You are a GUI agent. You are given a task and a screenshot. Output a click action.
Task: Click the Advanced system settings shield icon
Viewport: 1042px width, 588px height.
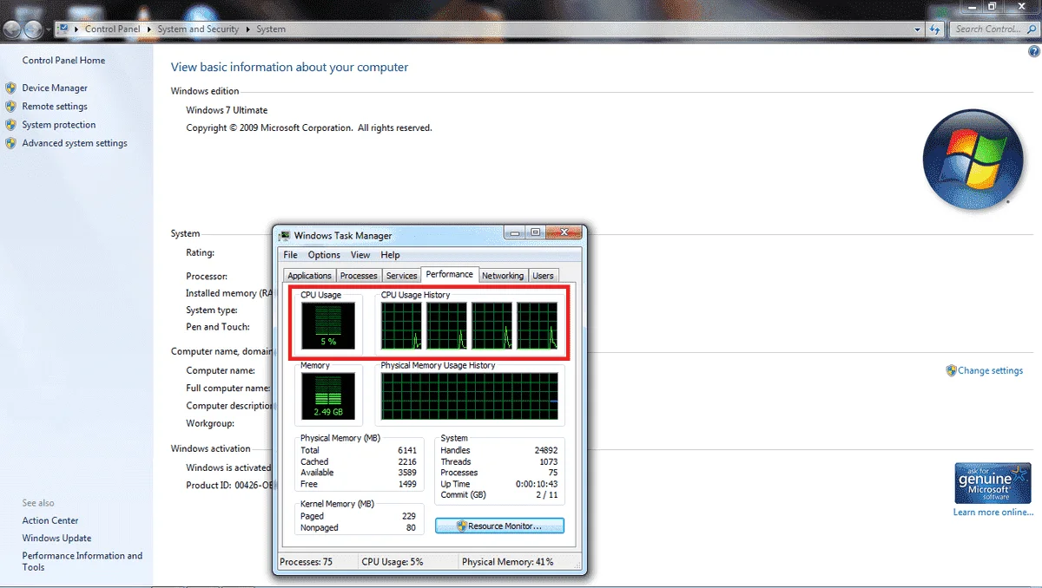pyautogui.click(x=10, y=143)
